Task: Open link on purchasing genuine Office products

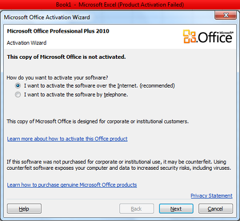Action: 72,185
